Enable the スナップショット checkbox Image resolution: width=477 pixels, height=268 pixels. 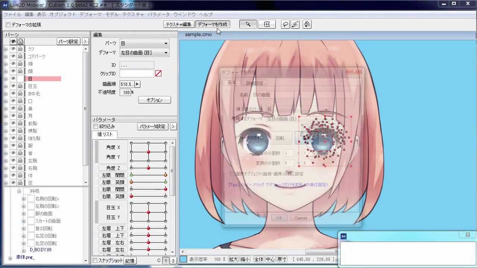click(95, 261)
